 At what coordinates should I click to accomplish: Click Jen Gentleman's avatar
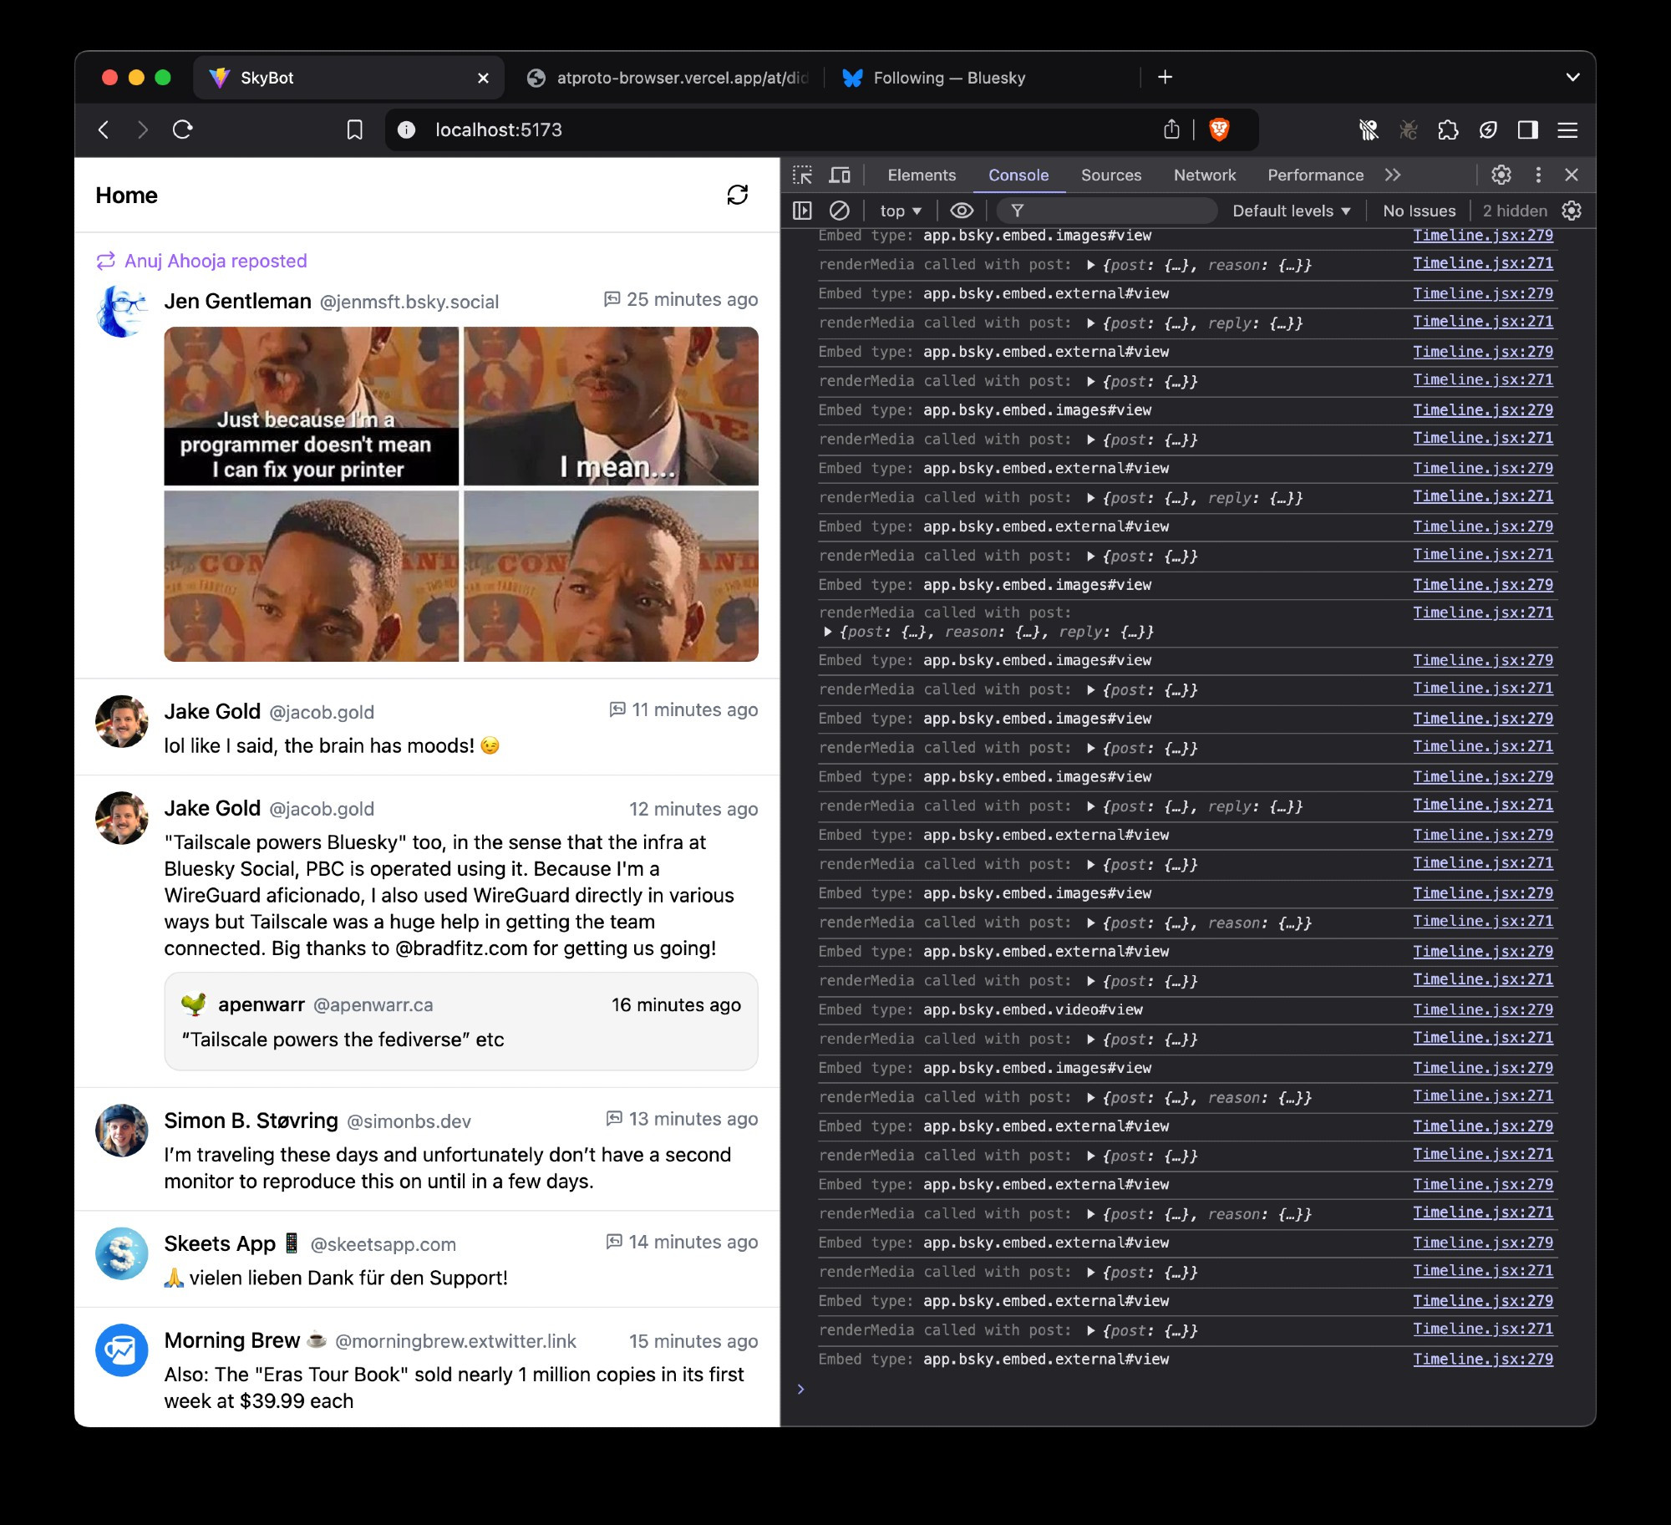pos(122,310)
